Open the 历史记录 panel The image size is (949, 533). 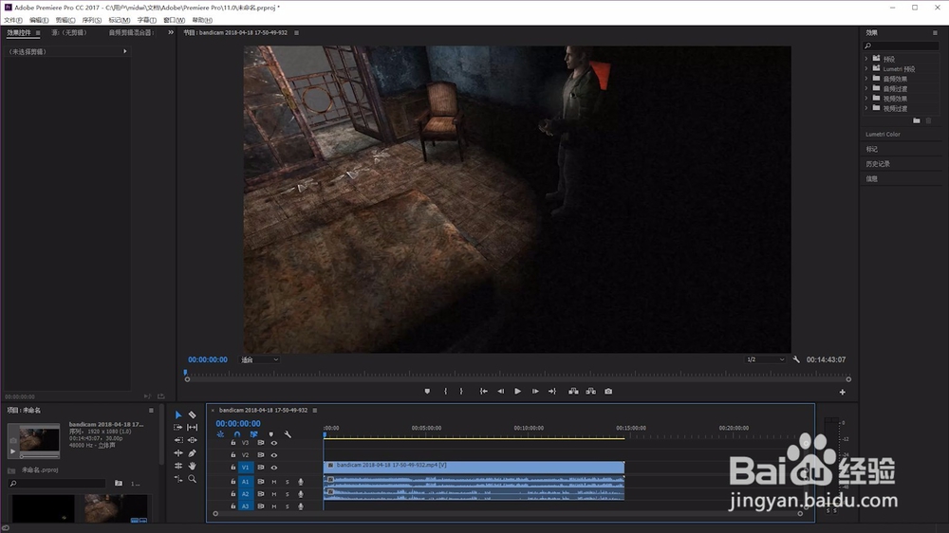point(878,164)
